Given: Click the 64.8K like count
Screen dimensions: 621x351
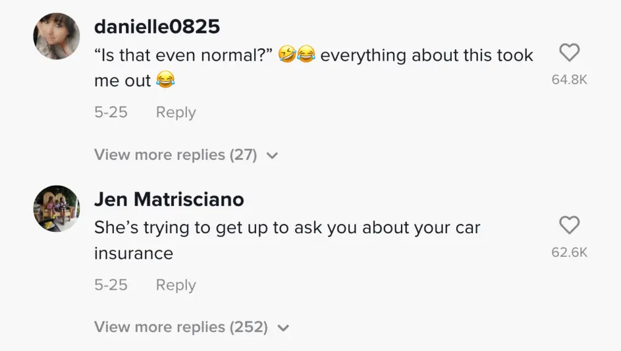Looking at the screenshot, I should 569,80.
